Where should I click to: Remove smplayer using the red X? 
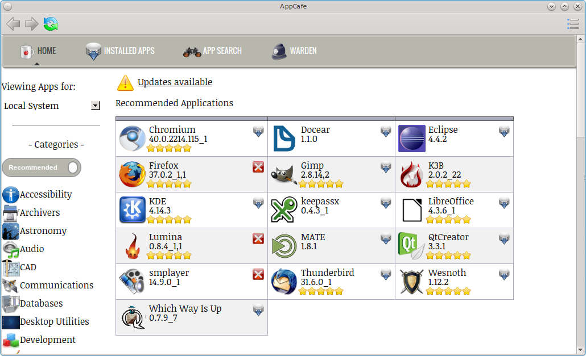click(258, 274)
